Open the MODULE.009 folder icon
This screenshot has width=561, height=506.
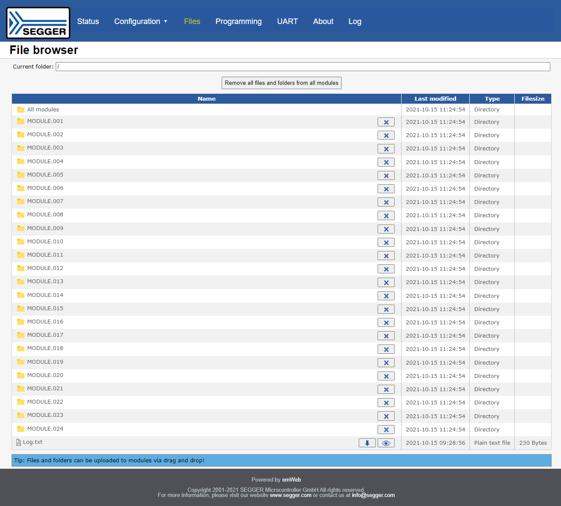pos(21,228)
